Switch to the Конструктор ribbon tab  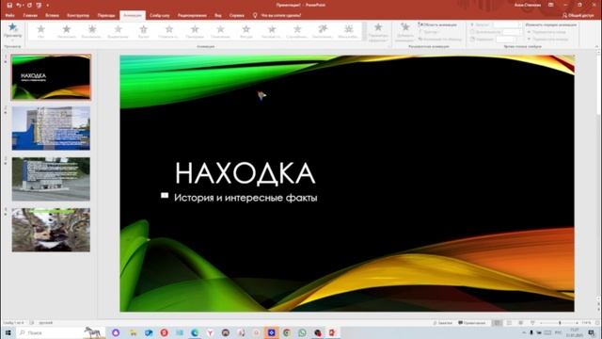(x=78, y=15)
